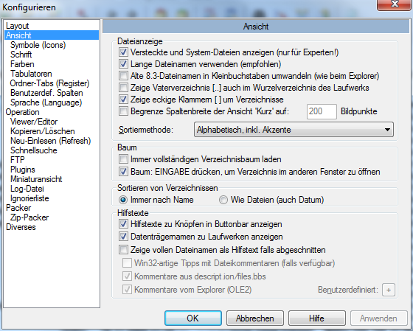Screen dimensions: 413x331
Task: Select Ignorierliste entry
Action: click(x=29, y=198)
